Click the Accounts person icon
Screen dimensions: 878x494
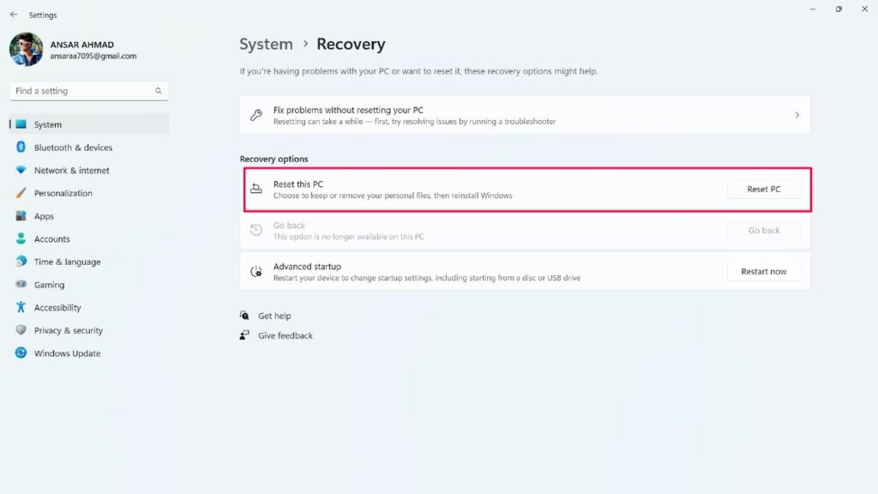click(x=21, y=238)
